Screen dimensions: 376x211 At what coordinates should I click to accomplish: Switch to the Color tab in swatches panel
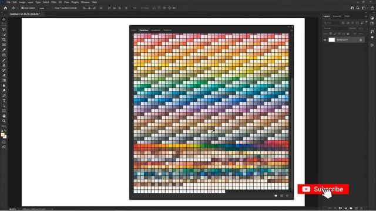[133, 30]
